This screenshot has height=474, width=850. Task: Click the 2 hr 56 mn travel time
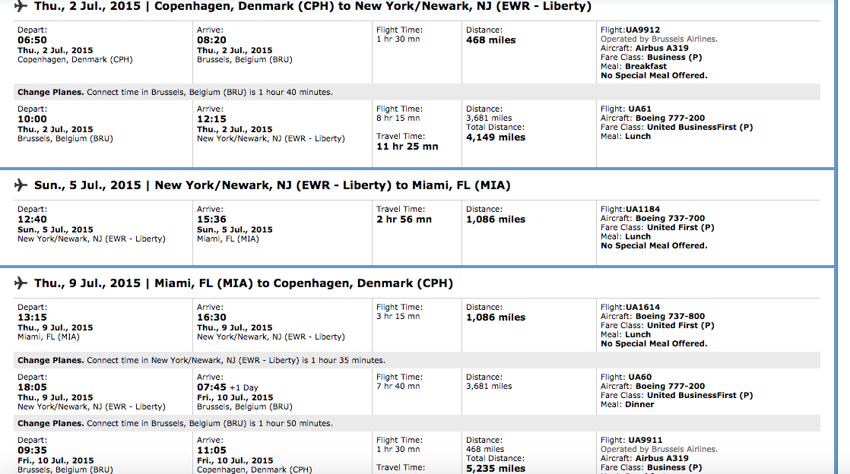404,220
